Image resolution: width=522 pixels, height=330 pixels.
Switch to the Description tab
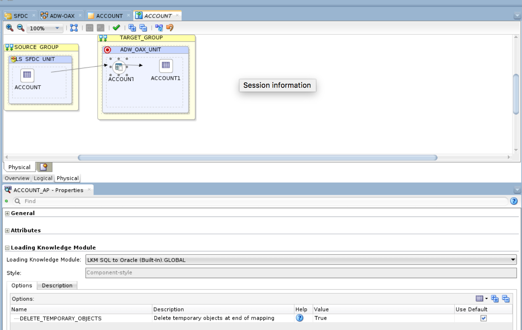point(57,285)
